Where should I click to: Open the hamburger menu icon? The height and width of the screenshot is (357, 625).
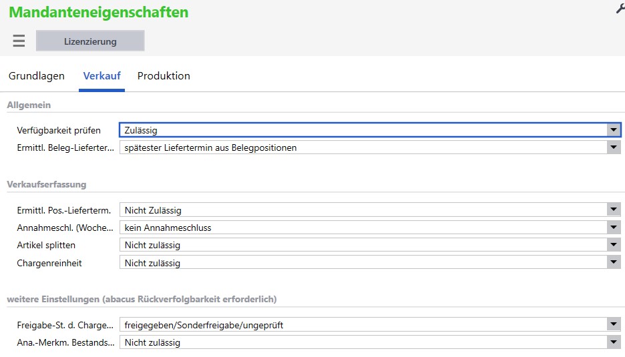pos(19,41)
